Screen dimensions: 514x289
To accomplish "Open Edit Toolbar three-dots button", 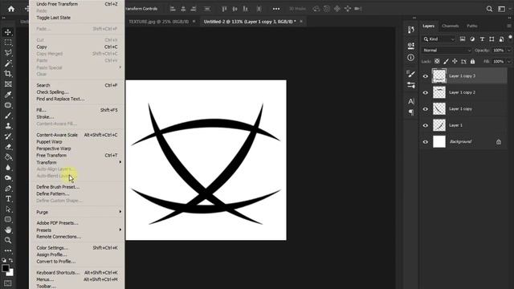I will (8, 250).
